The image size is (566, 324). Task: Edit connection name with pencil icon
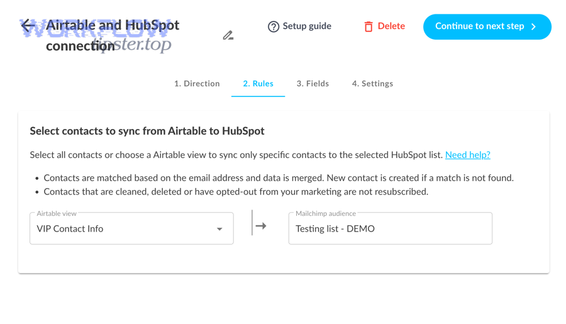click(x=228, y=35)
